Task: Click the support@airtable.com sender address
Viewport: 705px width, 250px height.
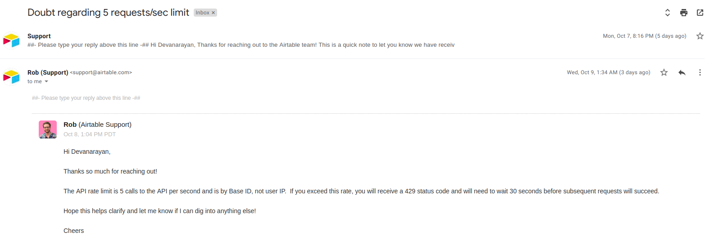Action: (101, 72)
